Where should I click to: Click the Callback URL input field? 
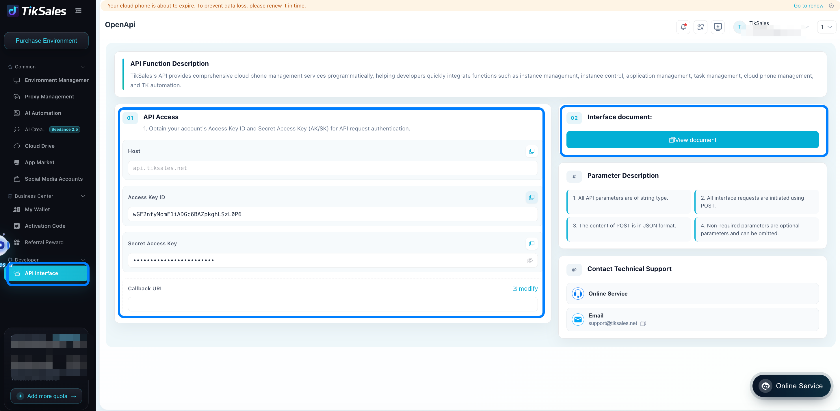(x=332, y=304)
